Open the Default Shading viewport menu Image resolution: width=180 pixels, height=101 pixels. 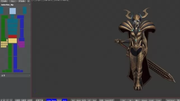pyautogui.click(x=61, y=1)
